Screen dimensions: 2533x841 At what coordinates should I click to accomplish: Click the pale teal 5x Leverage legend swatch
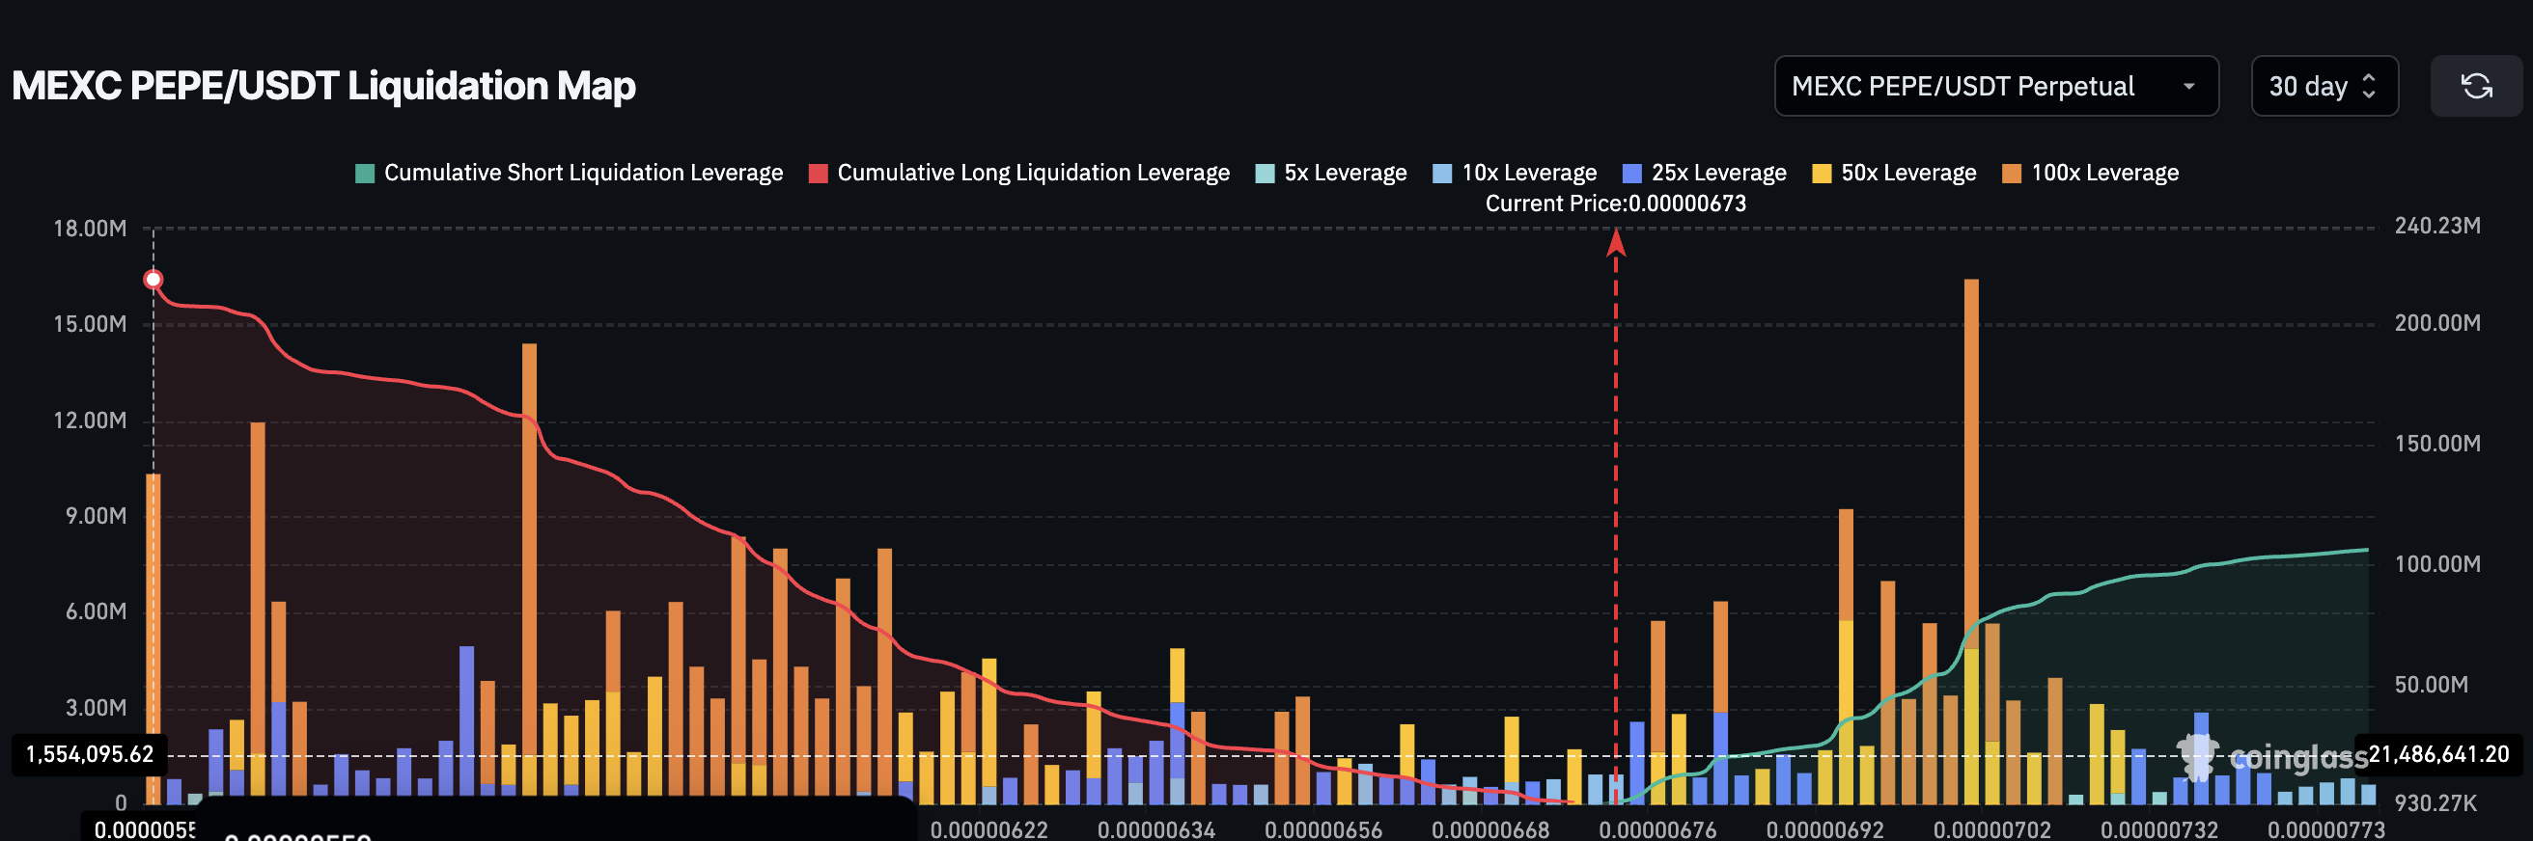[1266, 174]
